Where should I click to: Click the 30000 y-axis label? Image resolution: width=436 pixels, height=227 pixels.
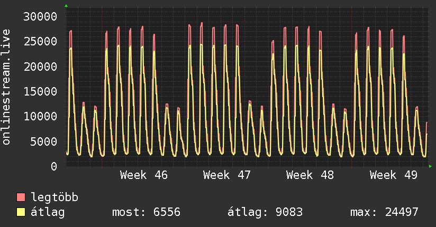pos(40,16)
